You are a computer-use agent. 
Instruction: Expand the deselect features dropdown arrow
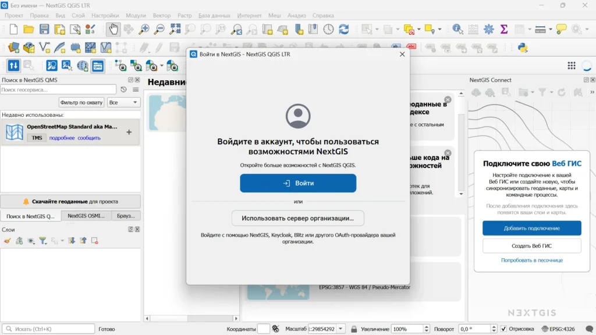[419, 29]
